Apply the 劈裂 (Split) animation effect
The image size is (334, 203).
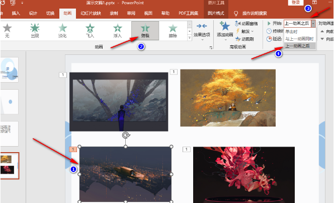click(145, 31)
